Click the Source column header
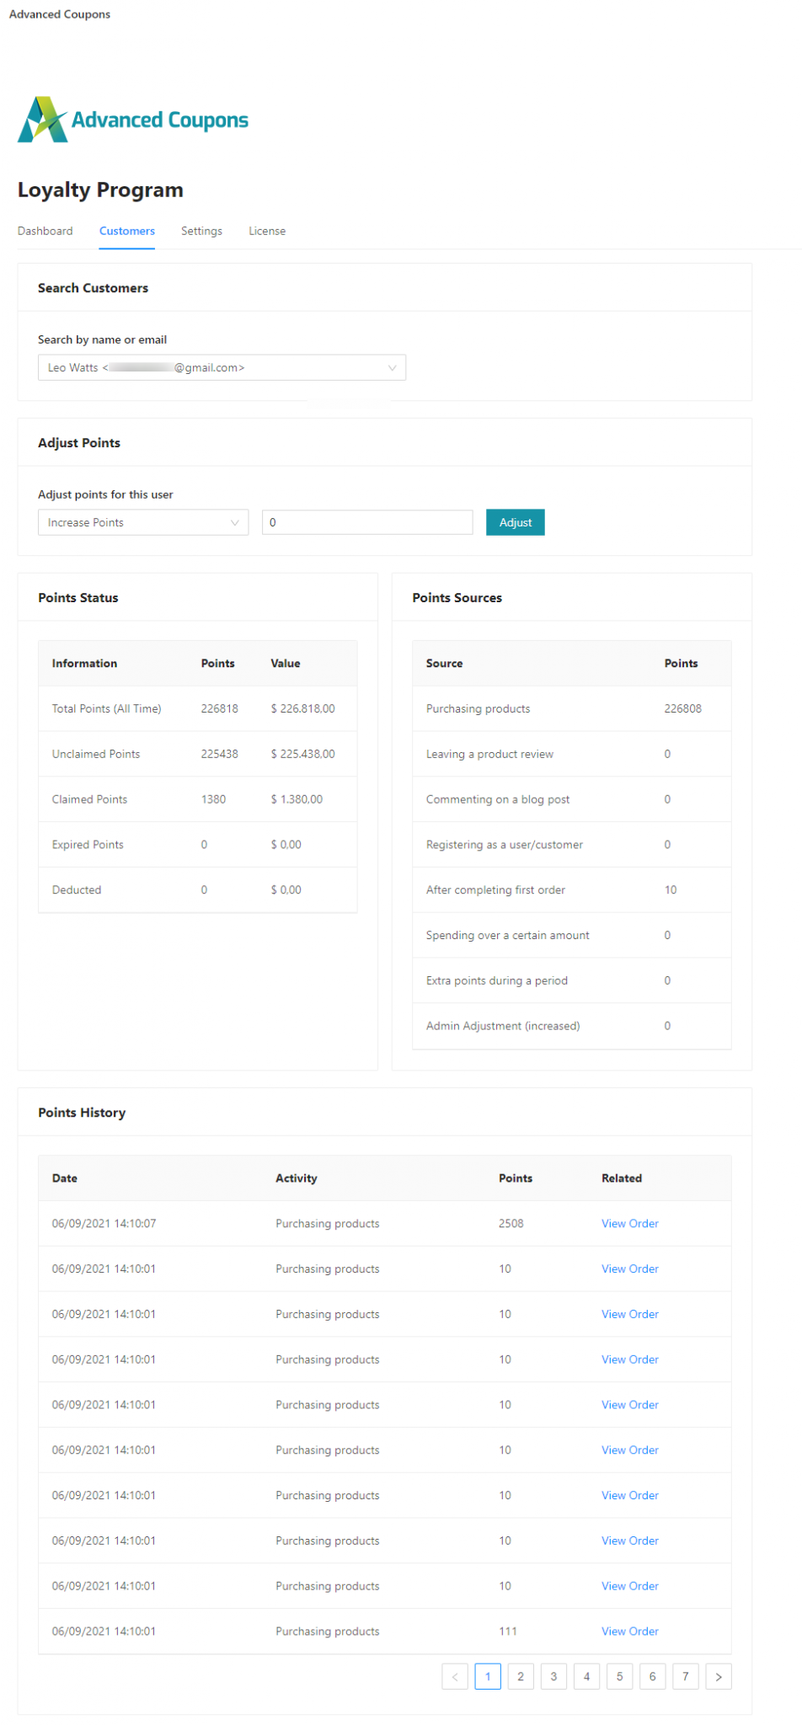The image size is (802, 1725). [444, 663]
